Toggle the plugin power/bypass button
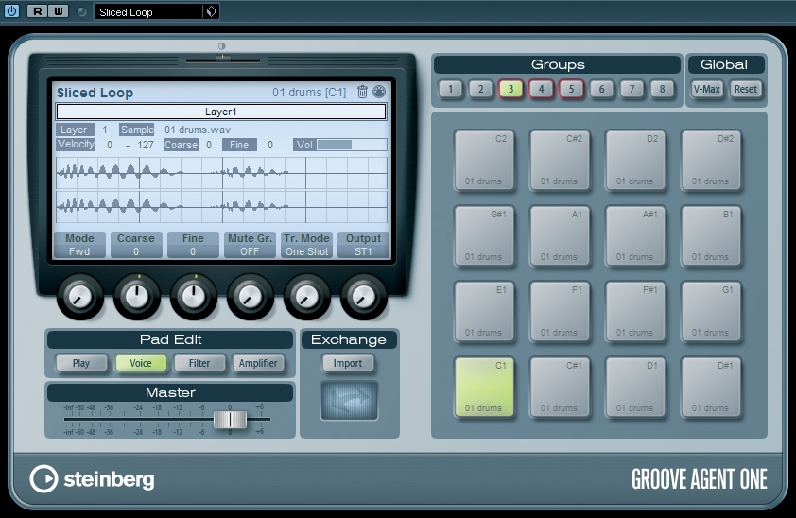This screenshot has width=796, height=518. 11,10
